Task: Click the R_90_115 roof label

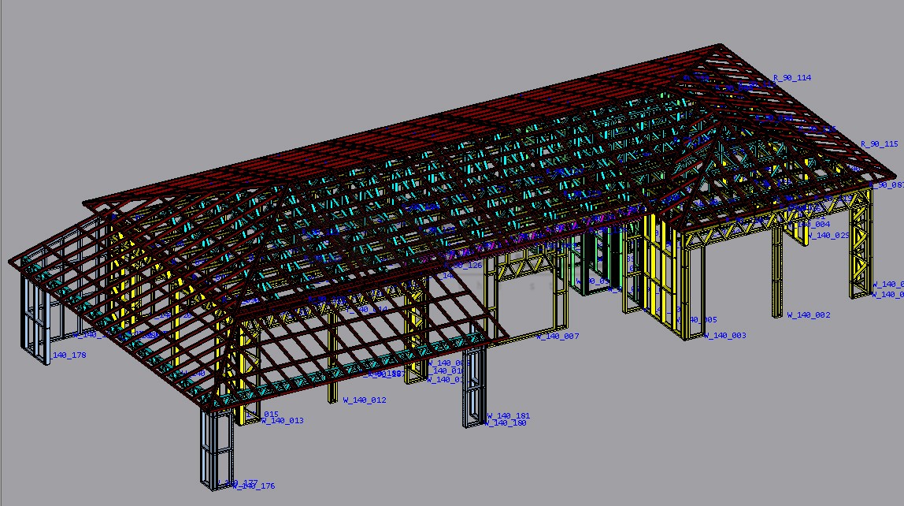Action: click(879, 144)
